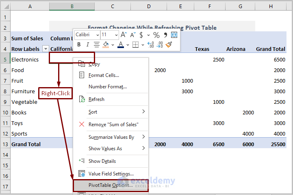Apply Percent Style icon
Screen dimensions: 293x195
click(156, 35)
